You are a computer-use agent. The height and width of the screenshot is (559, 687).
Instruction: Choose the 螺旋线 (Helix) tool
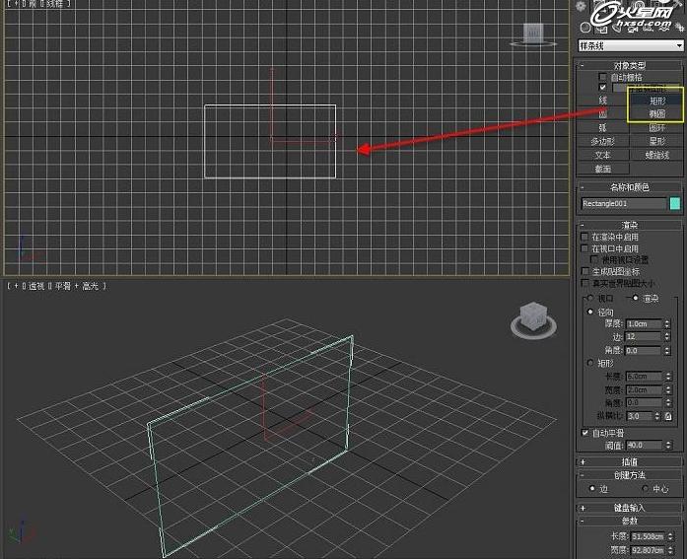(655, 155)
